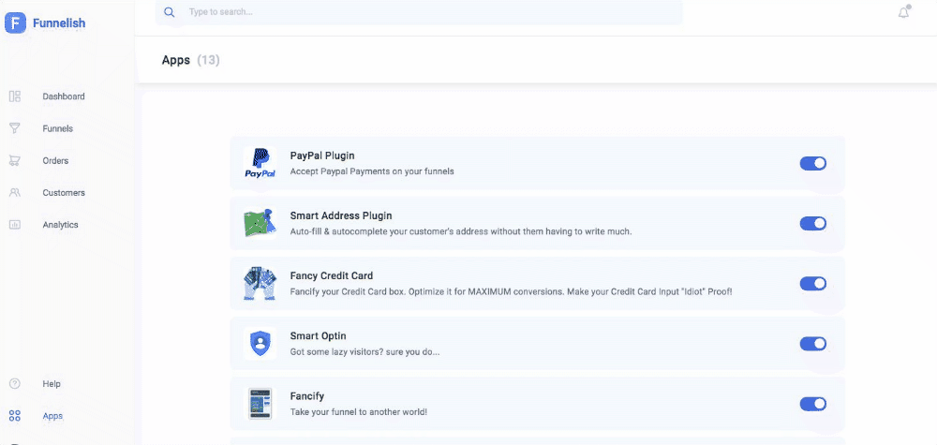Focus the 'Type to search' field
This screenshot has width=937, height=445.
[x=422, y=12]
